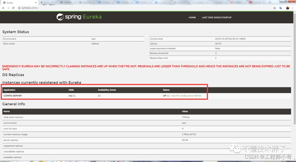Image resolution: width=296 pixels, height=162 pixels.
Task: Select Lease expiration enabled label
Action: [163, 48]
